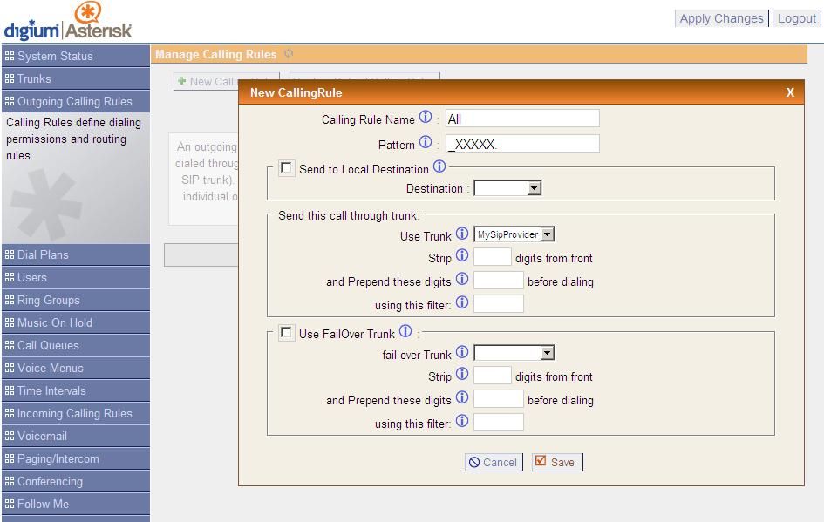Click the Pattern input field
This screenshot has width=824, height=522.
click(522, 144)
